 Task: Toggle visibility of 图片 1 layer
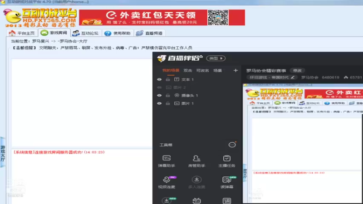[x=159, y=103]
